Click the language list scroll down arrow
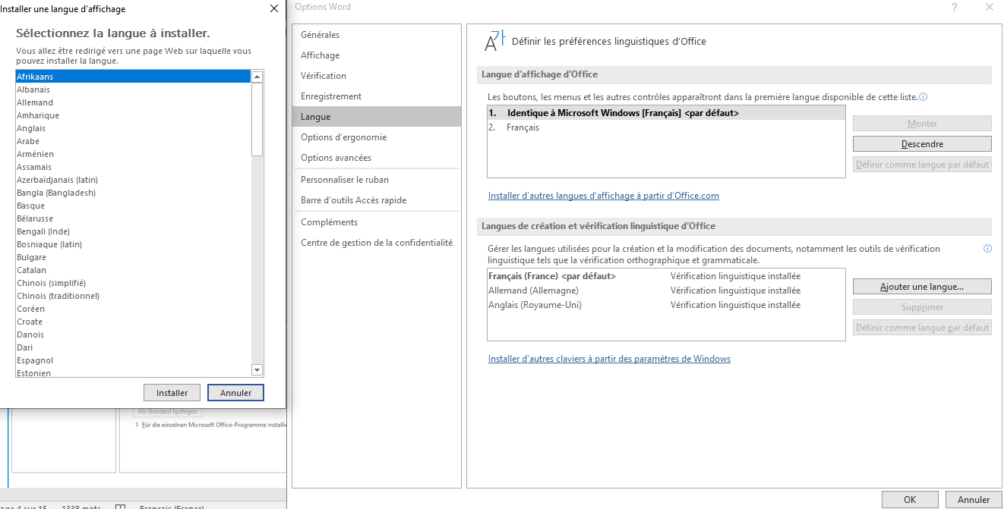 pos(257,370)
